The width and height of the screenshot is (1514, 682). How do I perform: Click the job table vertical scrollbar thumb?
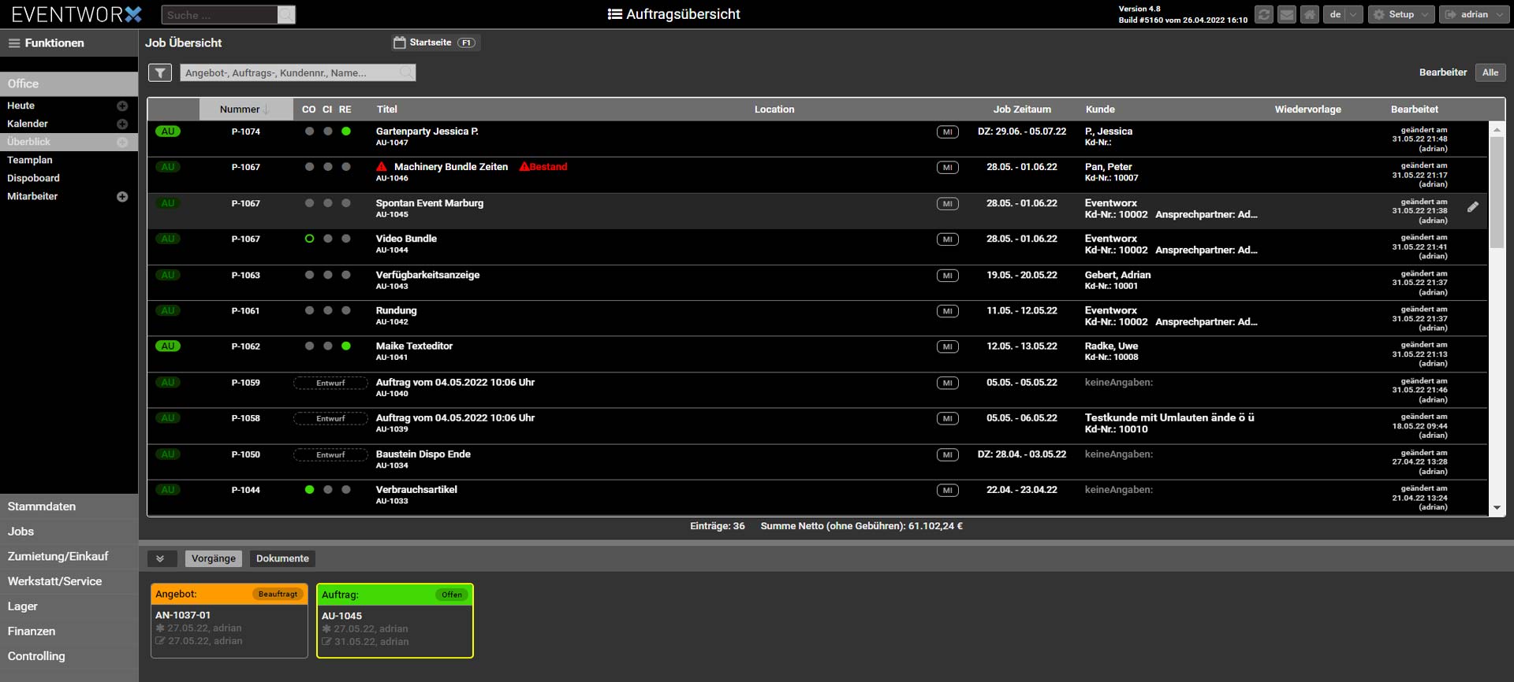[x=1497, y=191]
